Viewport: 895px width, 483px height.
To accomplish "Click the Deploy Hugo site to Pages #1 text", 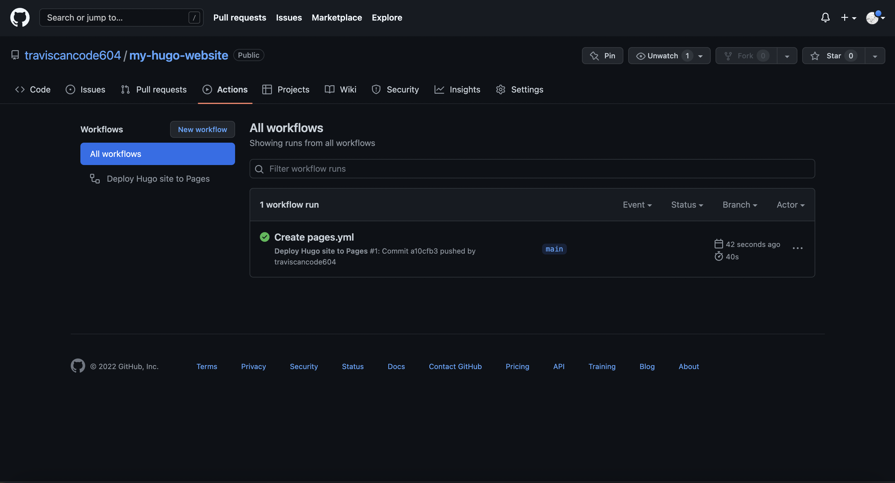I will coord(326,251).
